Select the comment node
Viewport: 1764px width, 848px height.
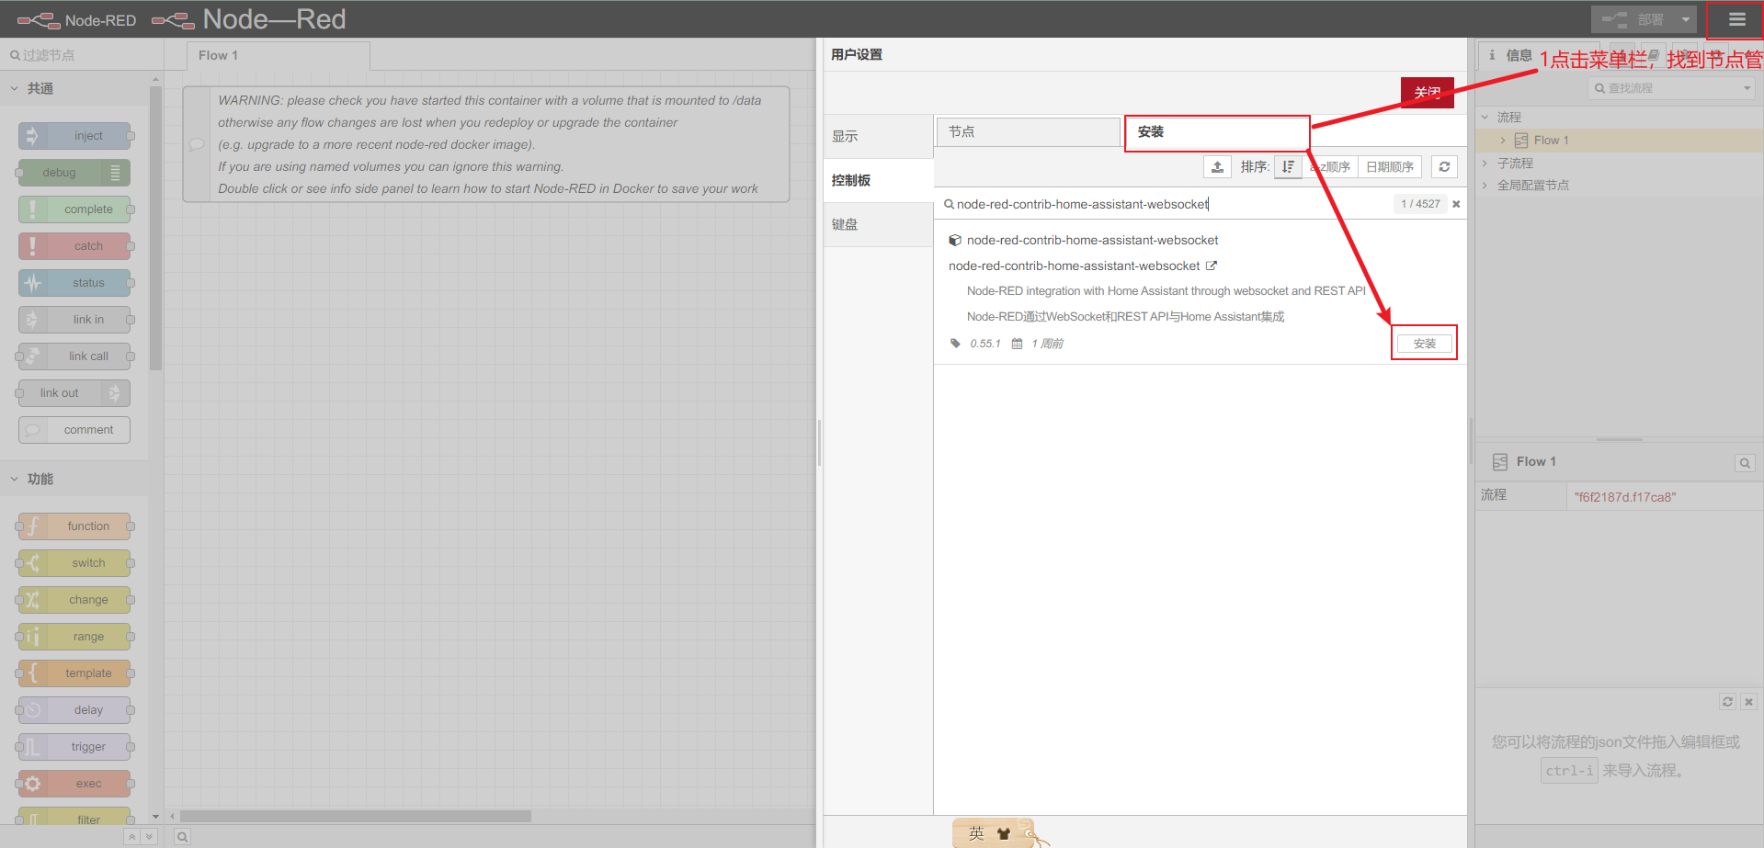(74, 430)
